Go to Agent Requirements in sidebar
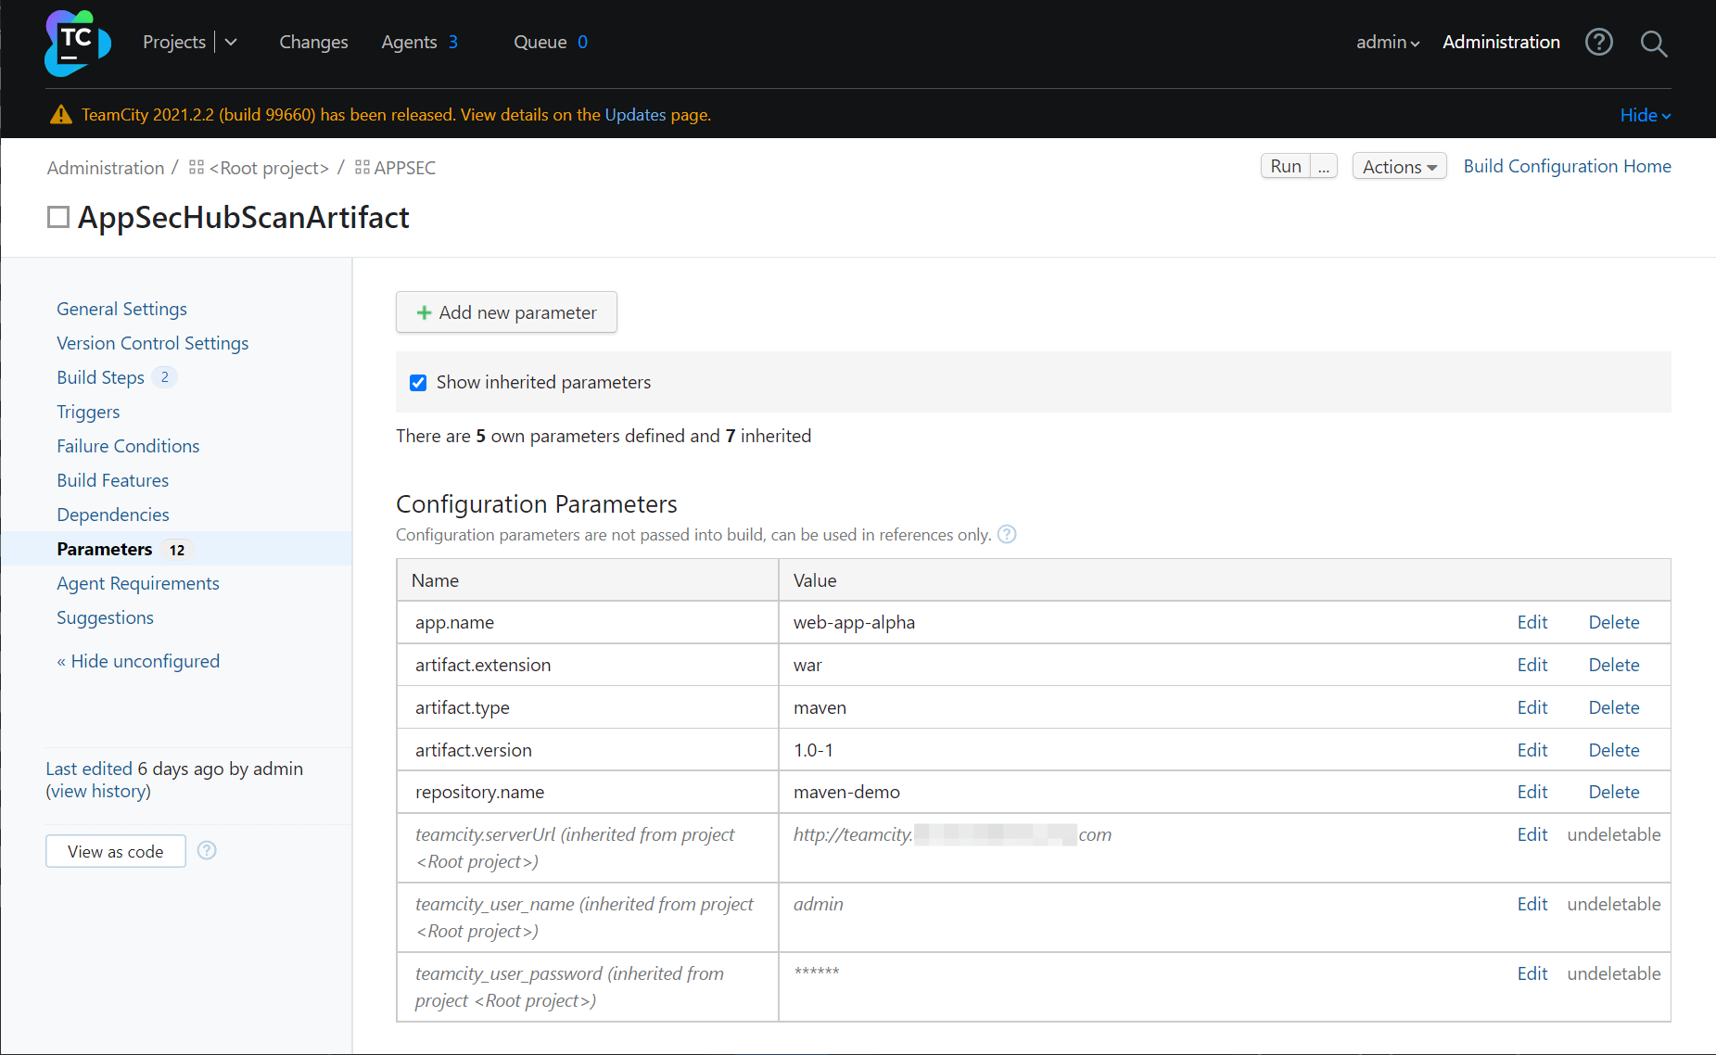This screenshot has width=1716, height=1055. (138, 583)
